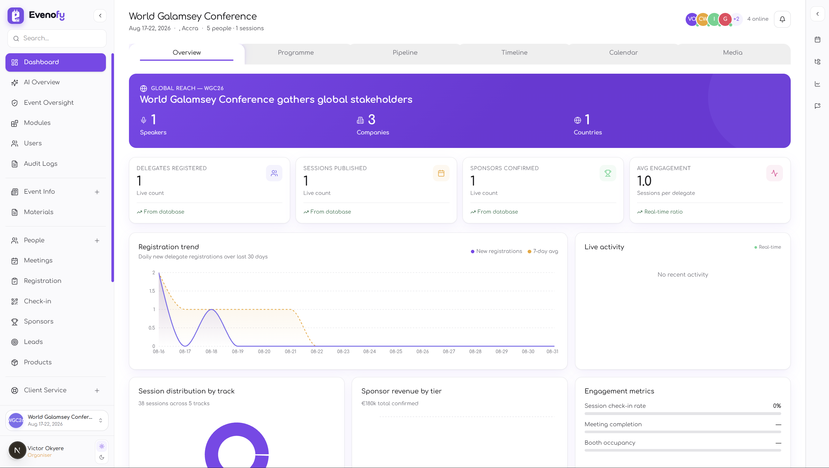Open Sponsors page
829x468 pixels.
pyautogui.click(x=56, y=321)
